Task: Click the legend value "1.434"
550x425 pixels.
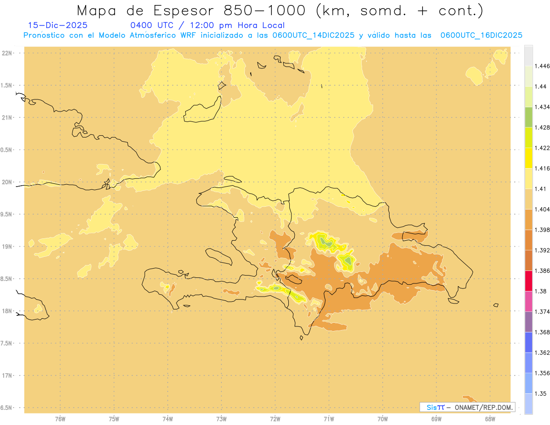Action: [542, 107]
